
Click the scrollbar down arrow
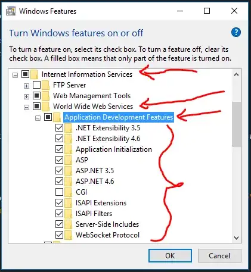tap(236, 238)
